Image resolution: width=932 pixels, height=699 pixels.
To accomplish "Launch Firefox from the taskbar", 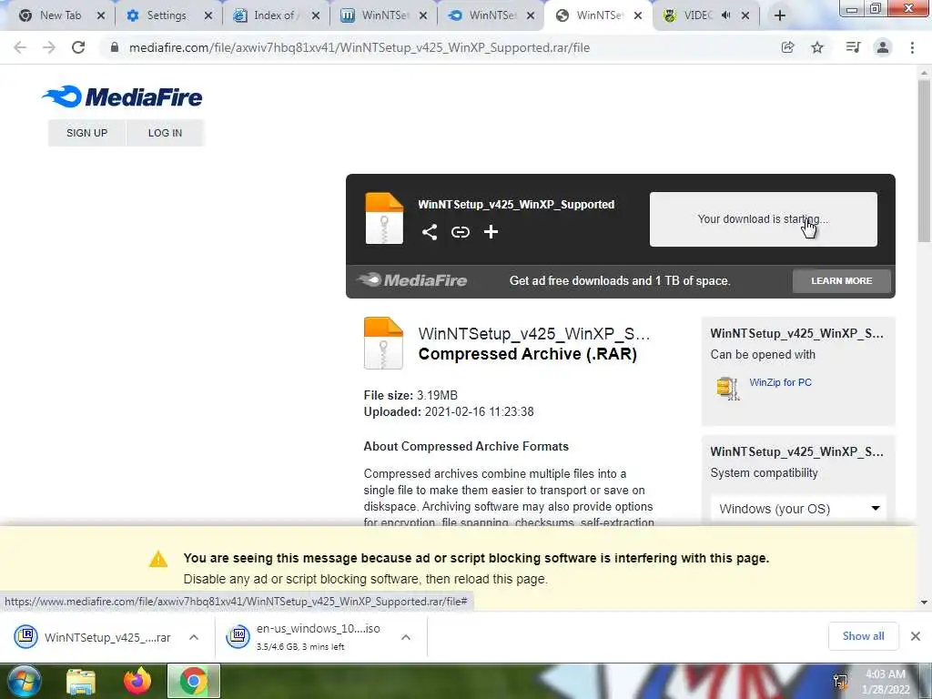I will [137, 681].
